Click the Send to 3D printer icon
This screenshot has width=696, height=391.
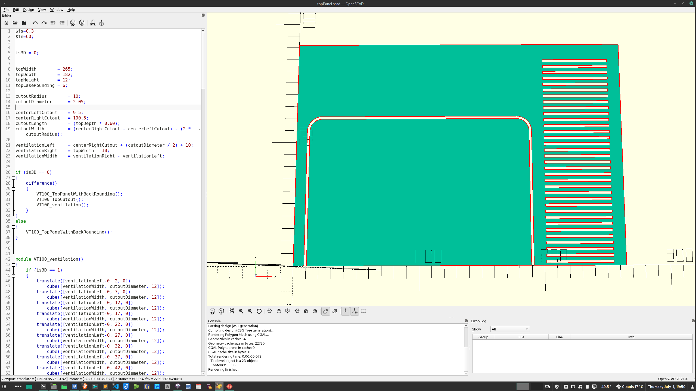[101, 23]
